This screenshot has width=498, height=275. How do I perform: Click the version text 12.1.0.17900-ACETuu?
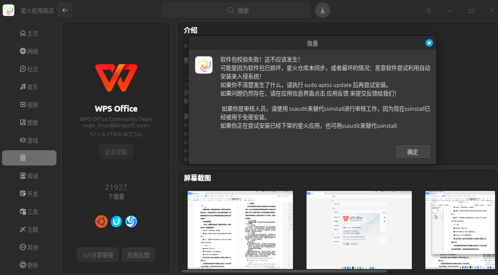tap(116, 135)
